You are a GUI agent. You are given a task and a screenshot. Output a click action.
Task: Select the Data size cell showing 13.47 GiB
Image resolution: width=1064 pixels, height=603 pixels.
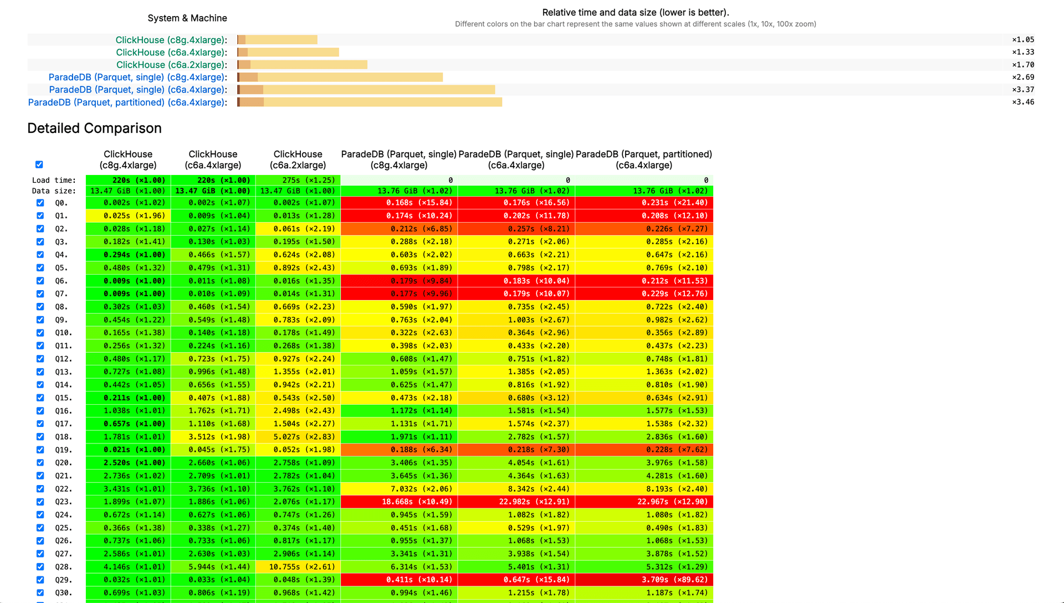pos(128,190)
